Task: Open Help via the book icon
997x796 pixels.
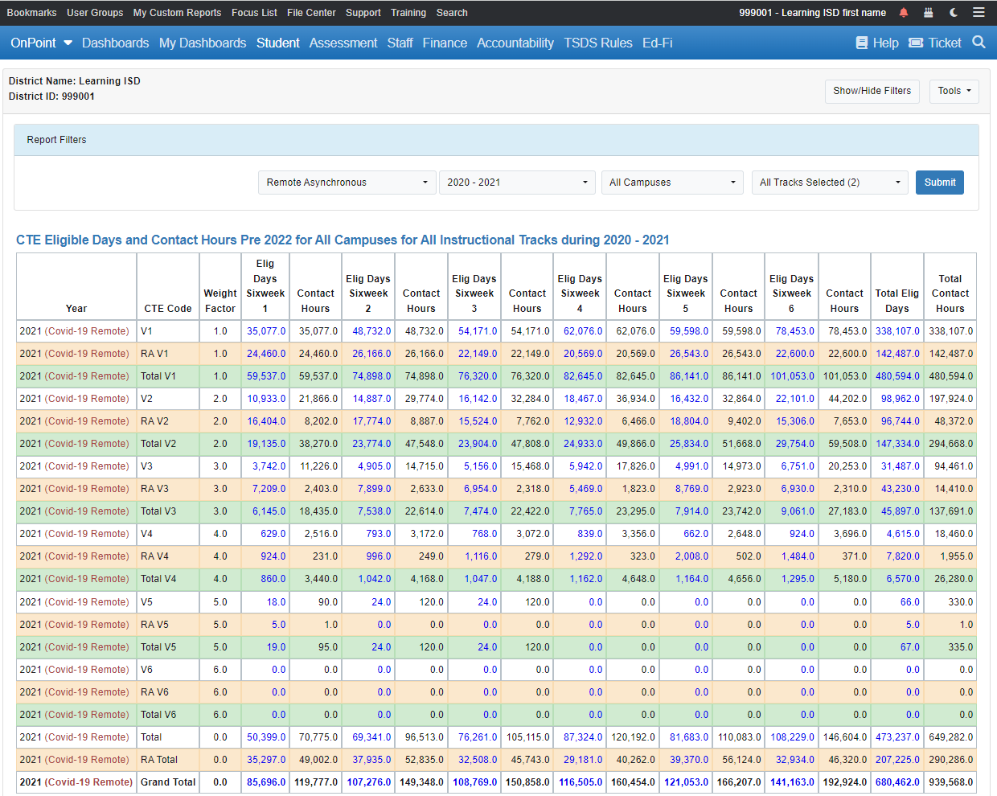Action: [x=876, y=43]
